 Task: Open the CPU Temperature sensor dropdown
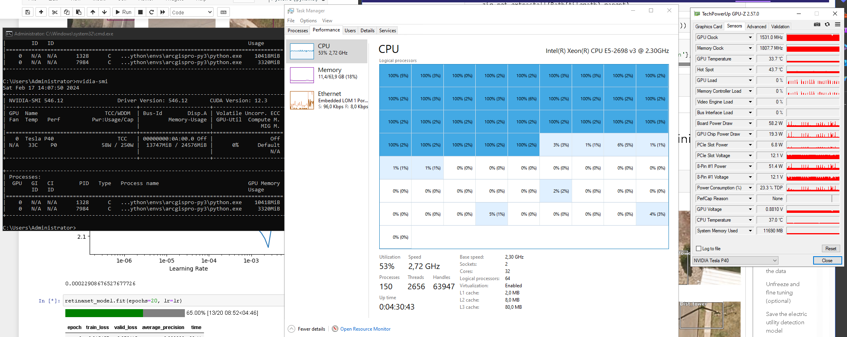coord(750,220)
